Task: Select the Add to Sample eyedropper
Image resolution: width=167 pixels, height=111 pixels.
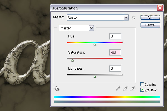Action: (125, 89)
